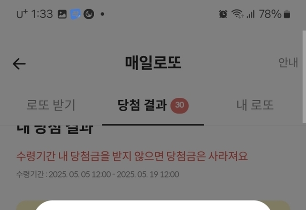The image size is (306, 210).
Task: Tap the alarm clock status icon
Action: (223, 14)
